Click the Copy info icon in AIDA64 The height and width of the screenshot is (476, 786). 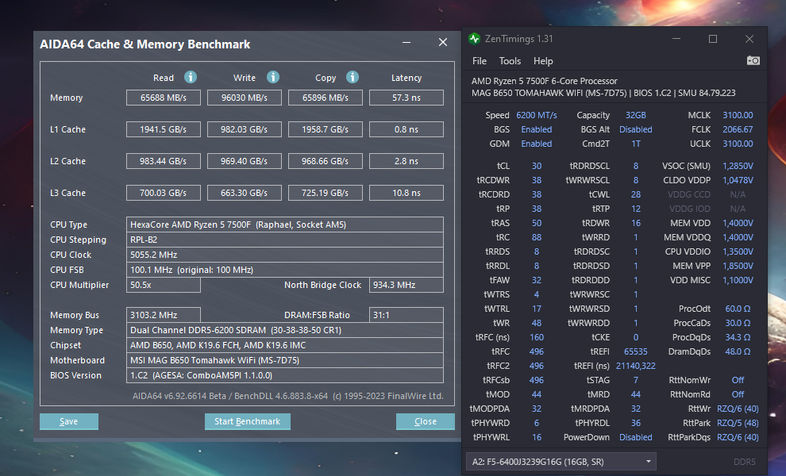(353, 77)
